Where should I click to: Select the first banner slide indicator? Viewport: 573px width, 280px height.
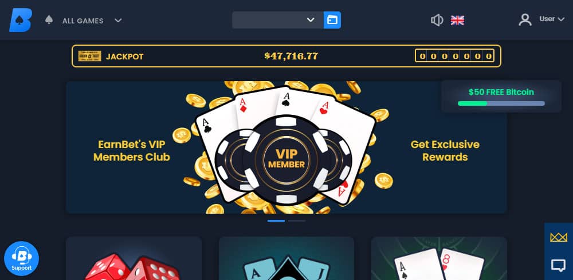(276, 221)
